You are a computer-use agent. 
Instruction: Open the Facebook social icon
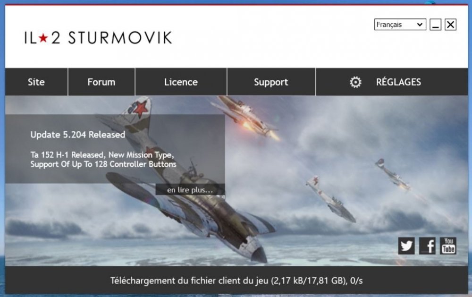click(427, 245)
